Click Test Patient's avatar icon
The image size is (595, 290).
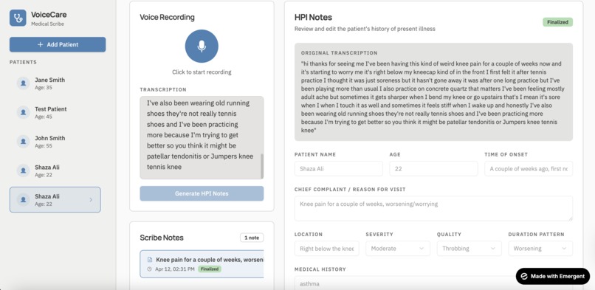pyautogui.click(x=23, y=113)
